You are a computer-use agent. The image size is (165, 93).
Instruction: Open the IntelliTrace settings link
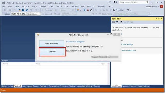[127, 44]
